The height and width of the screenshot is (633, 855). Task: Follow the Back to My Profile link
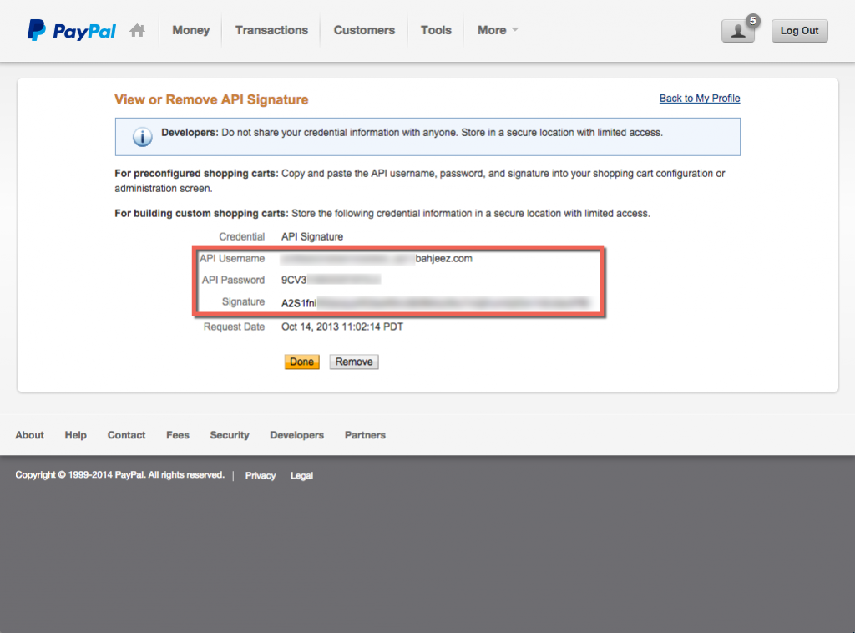click(699, 98)
